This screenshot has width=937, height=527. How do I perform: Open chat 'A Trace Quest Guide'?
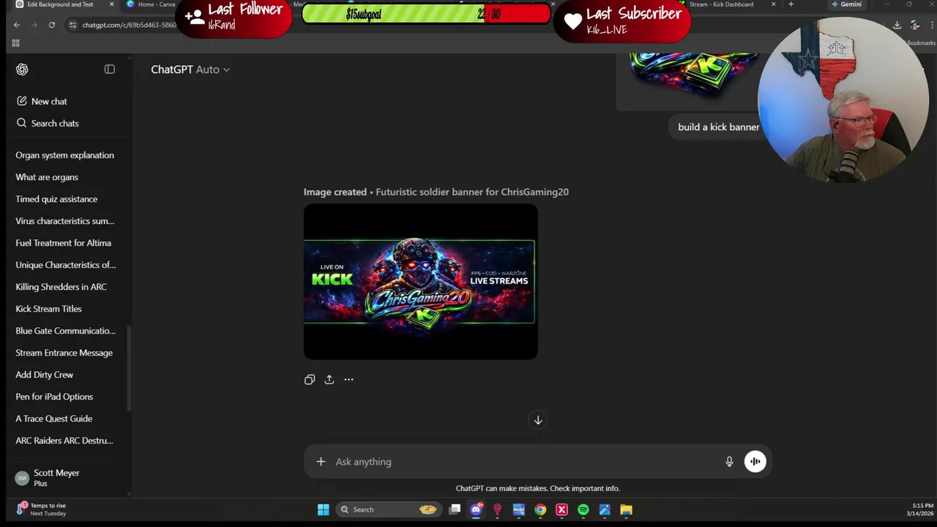[53, 419]
